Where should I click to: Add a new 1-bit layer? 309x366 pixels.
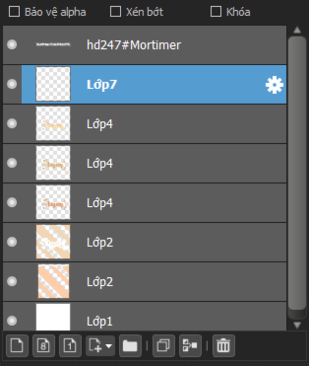[x=70, y=345]
